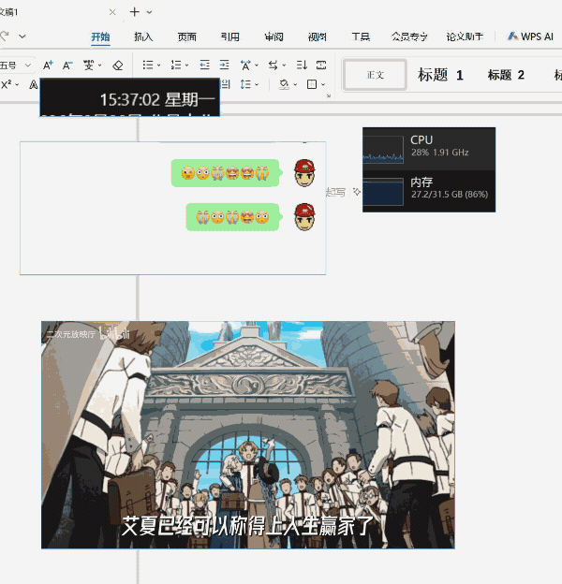Apply the 正文 style
Viewport: 562px width, 584px height.
click(x=375, y=75)
